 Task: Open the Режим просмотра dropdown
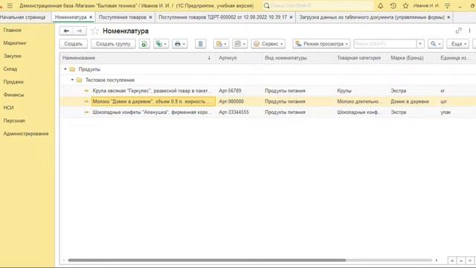pos(321,44)
